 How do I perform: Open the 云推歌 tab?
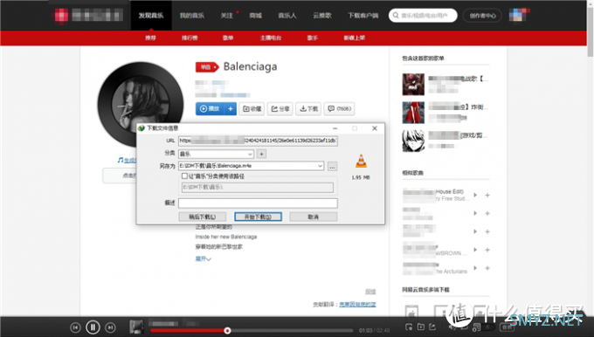point(322,16)
